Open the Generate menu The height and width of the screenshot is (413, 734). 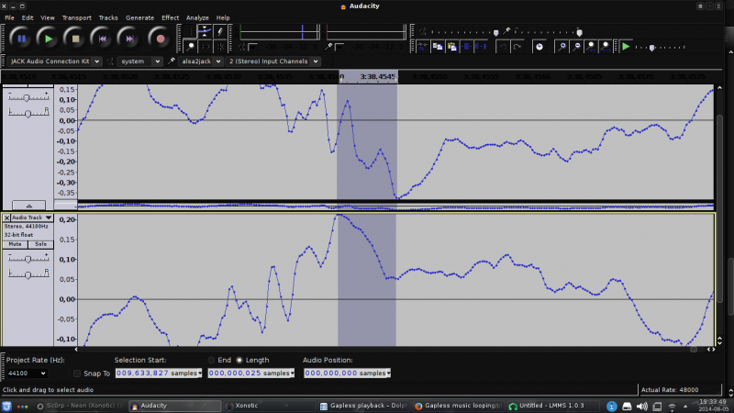[139, 17]
